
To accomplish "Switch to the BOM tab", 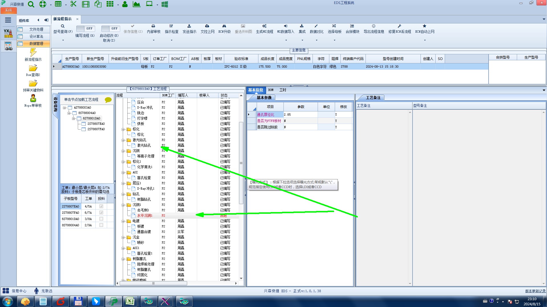I will 271,90.
